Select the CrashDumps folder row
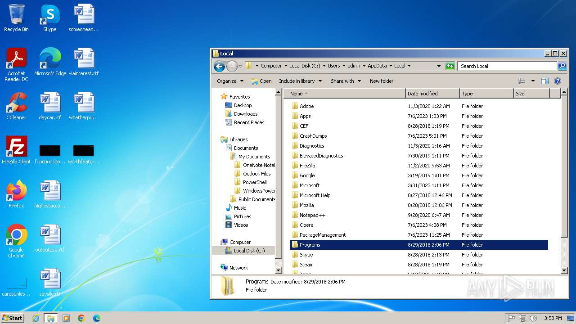The height and width of the screenshot is (324, 576). click(419, 136)
